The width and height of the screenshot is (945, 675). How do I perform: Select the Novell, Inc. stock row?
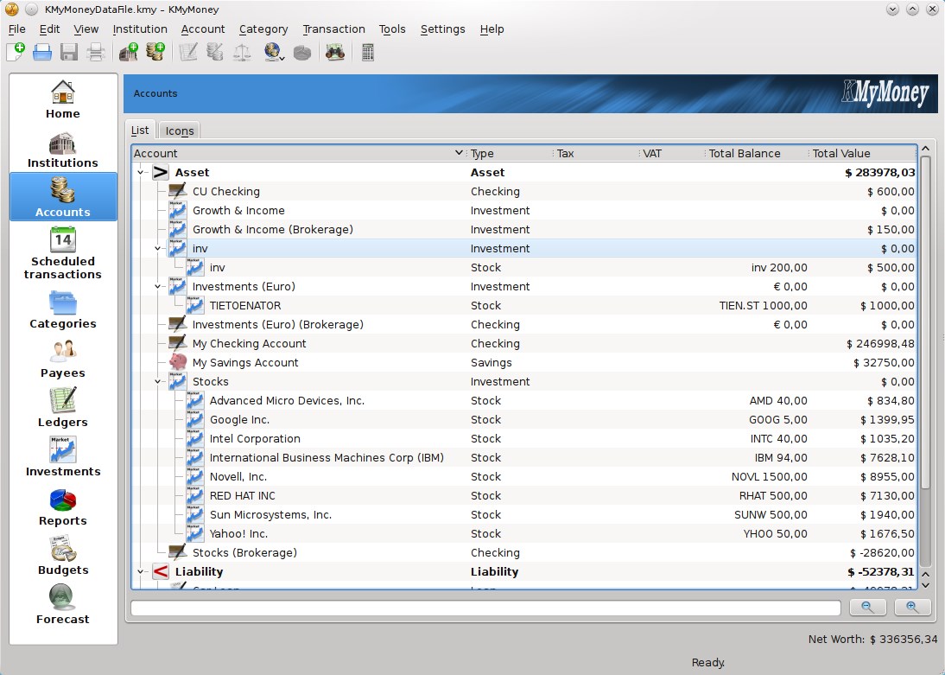pyautogui.click(x=524, y=476)
